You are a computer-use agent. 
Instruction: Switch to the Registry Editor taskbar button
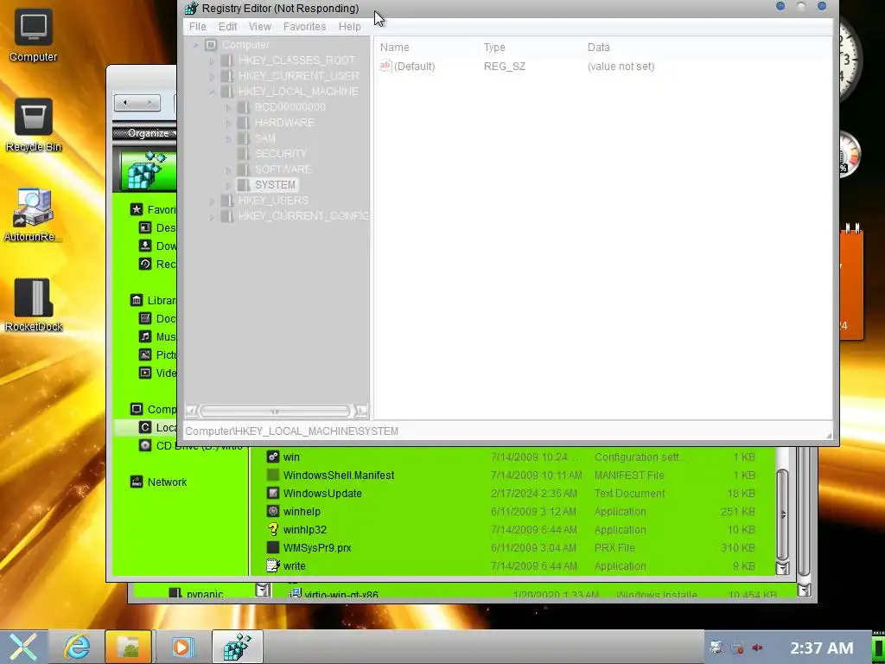[237, 647]
